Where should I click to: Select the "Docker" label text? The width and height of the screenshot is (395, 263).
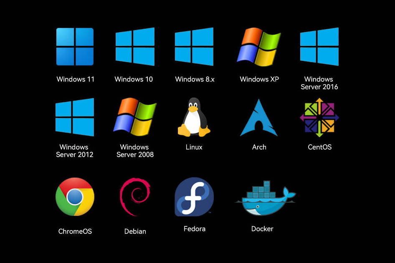[x=262, y=229]
